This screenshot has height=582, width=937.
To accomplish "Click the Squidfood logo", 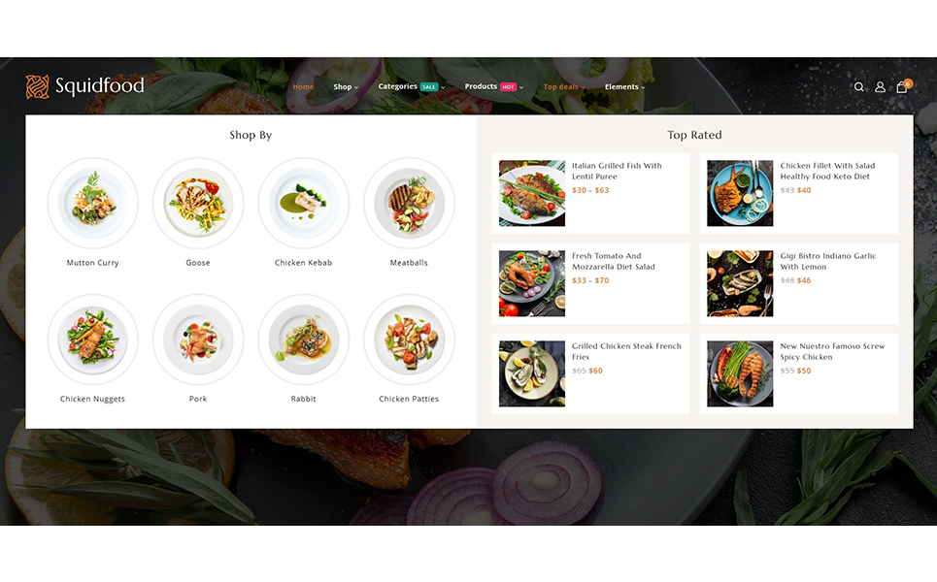I will coord(84,86).
